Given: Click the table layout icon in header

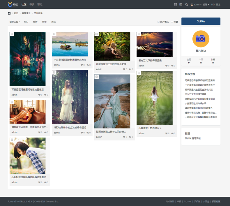Looking at the screenshot, I should [x=181, y=4].
